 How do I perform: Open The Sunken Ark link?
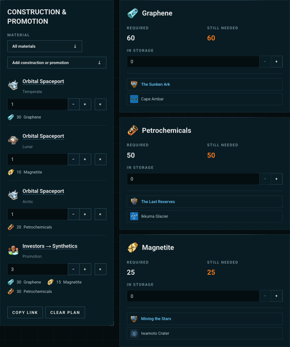coord(156,84)
